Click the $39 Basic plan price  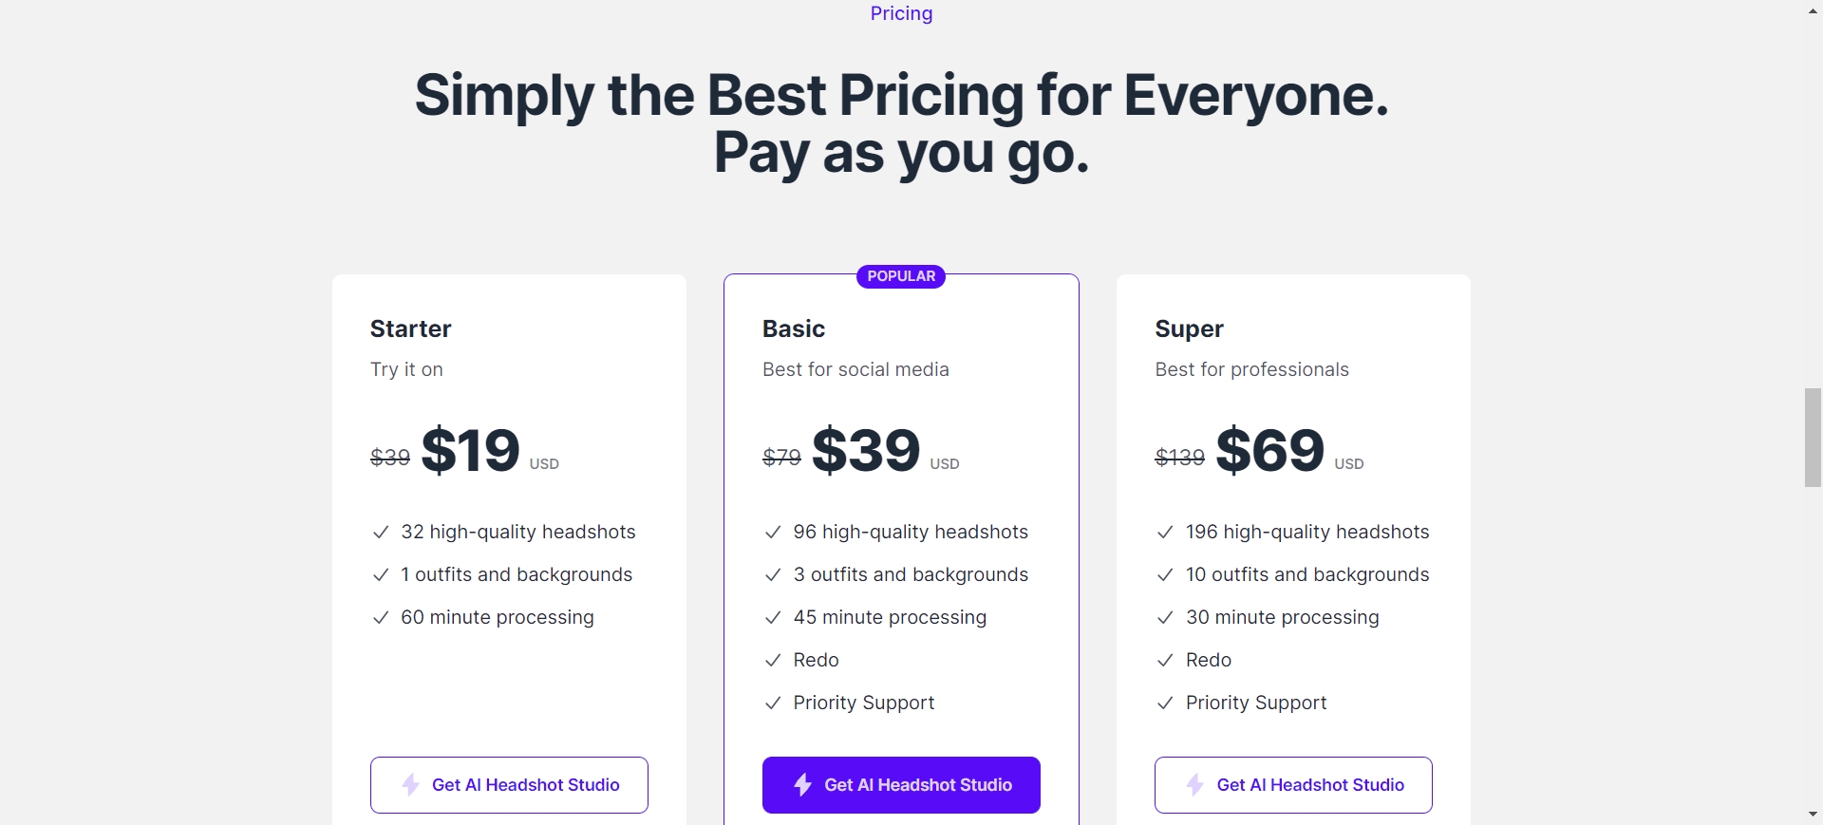coord(866,450)
